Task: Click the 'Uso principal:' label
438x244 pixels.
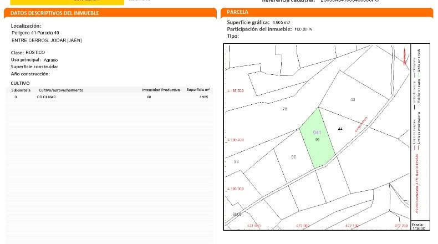Action: point(26,60)
